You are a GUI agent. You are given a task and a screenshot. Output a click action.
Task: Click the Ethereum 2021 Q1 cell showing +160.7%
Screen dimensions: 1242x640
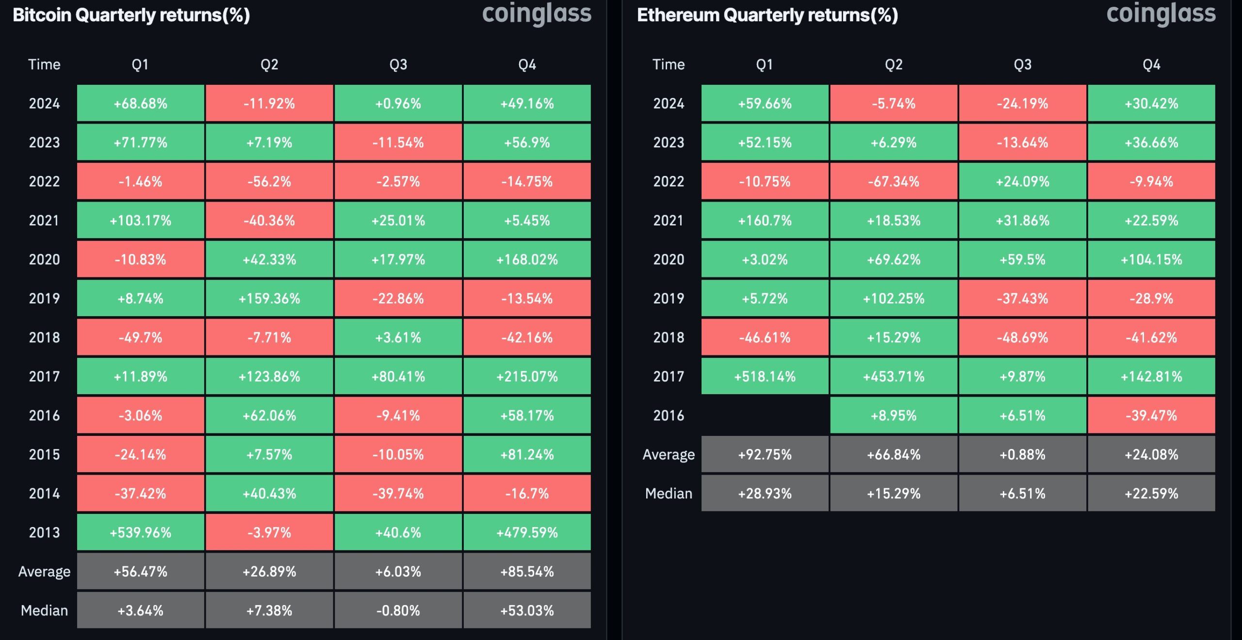point(765,221)
